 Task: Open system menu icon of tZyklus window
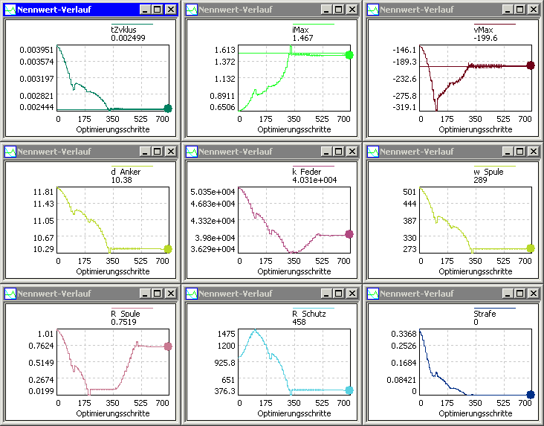[11, 10]
